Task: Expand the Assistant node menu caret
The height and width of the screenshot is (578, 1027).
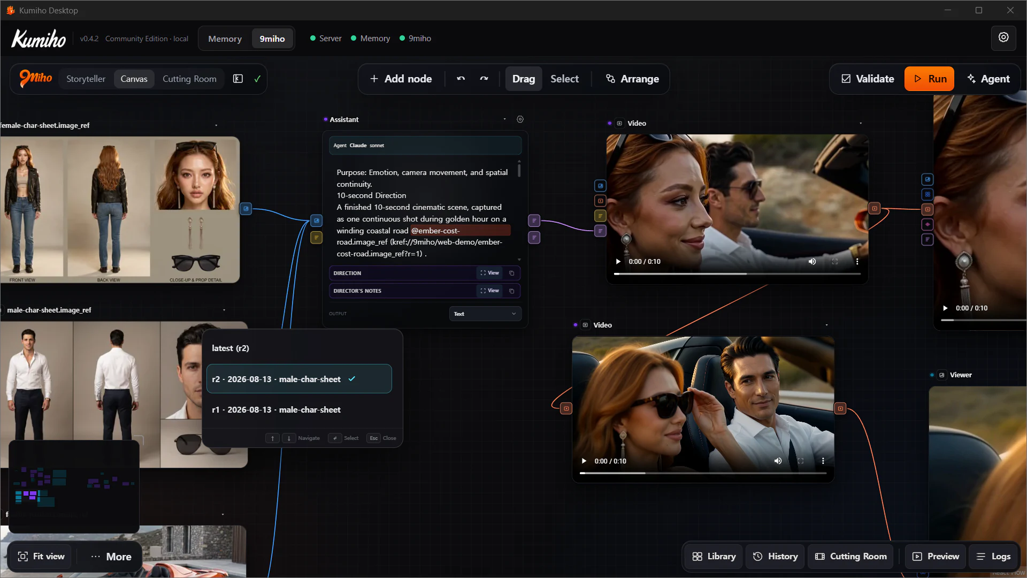Action: click(x=504, y=119)
